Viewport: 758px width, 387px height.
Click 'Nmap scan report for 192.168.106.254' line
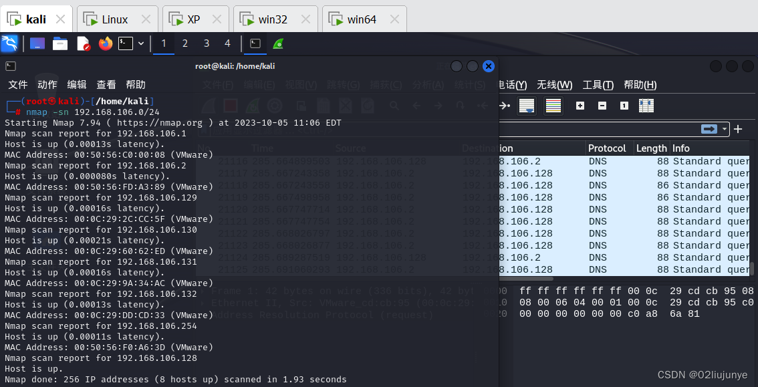100,326
